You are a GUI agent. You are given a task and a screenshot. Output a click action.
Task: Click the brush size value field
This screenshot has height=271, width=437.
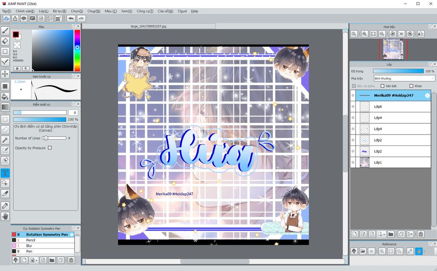coord(73,113)
